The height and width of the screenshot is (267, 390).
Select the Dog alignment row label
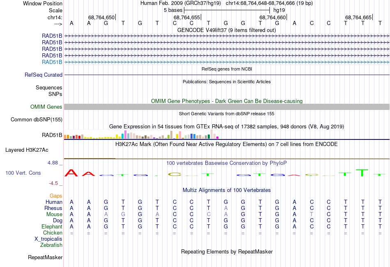(58, 221)
